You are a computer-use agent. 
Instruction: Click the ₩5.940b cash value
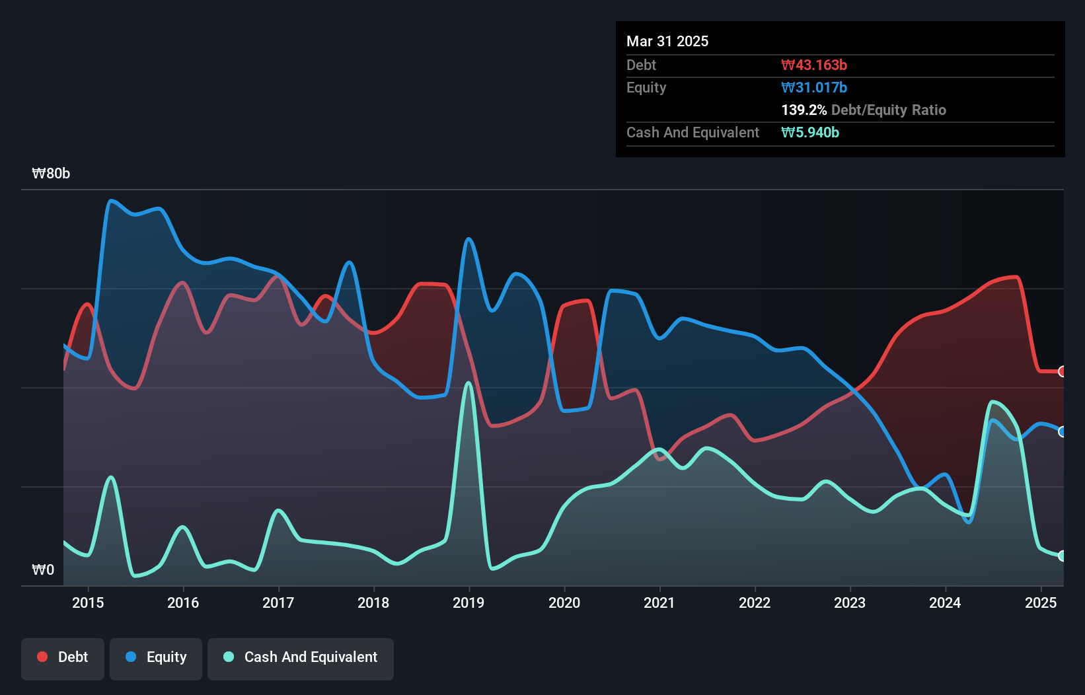click(x=810, y=132)
